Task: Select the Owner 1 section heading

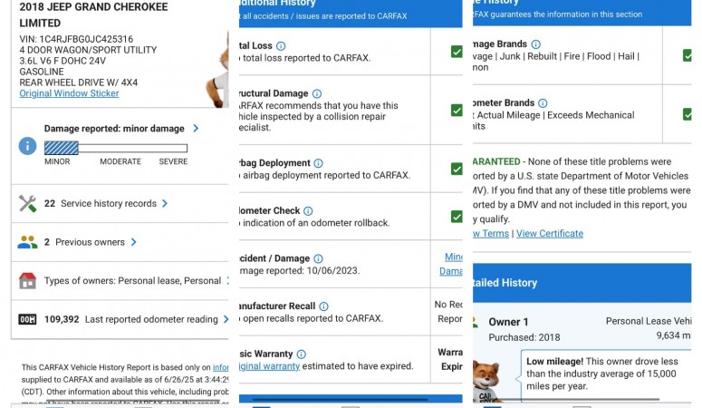Action: tap(508, 322)
